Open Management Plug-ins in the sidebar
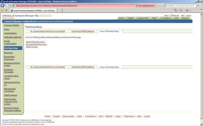The width and height of the screenshot is (203, 126). tap(12, 83)
